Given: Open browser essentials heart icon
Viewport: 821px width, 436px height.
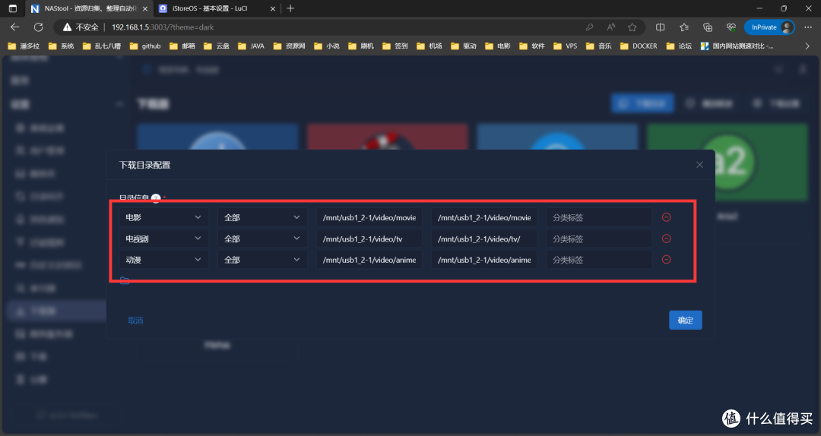Looking at the screenshot, I should point(731,27).
